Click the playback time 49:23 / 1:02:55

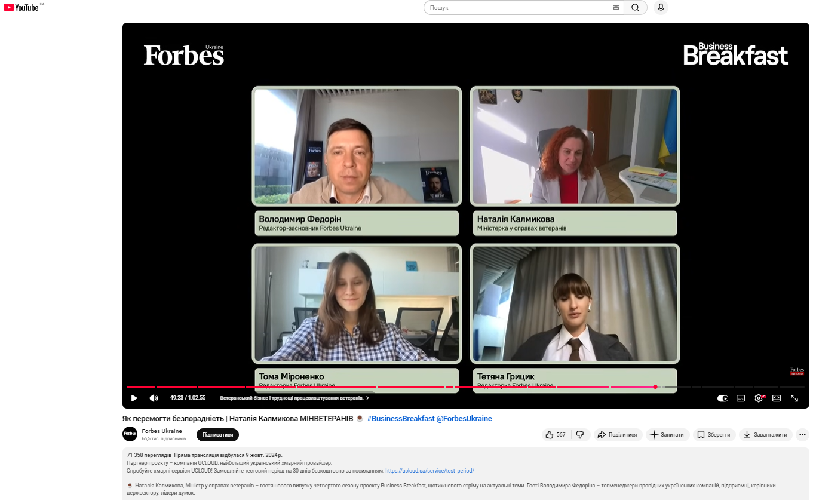[188, 398]
